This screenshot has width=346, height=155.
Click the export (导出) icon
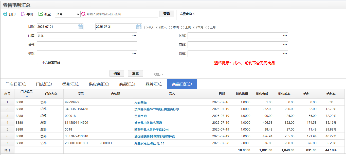[23, 14]
